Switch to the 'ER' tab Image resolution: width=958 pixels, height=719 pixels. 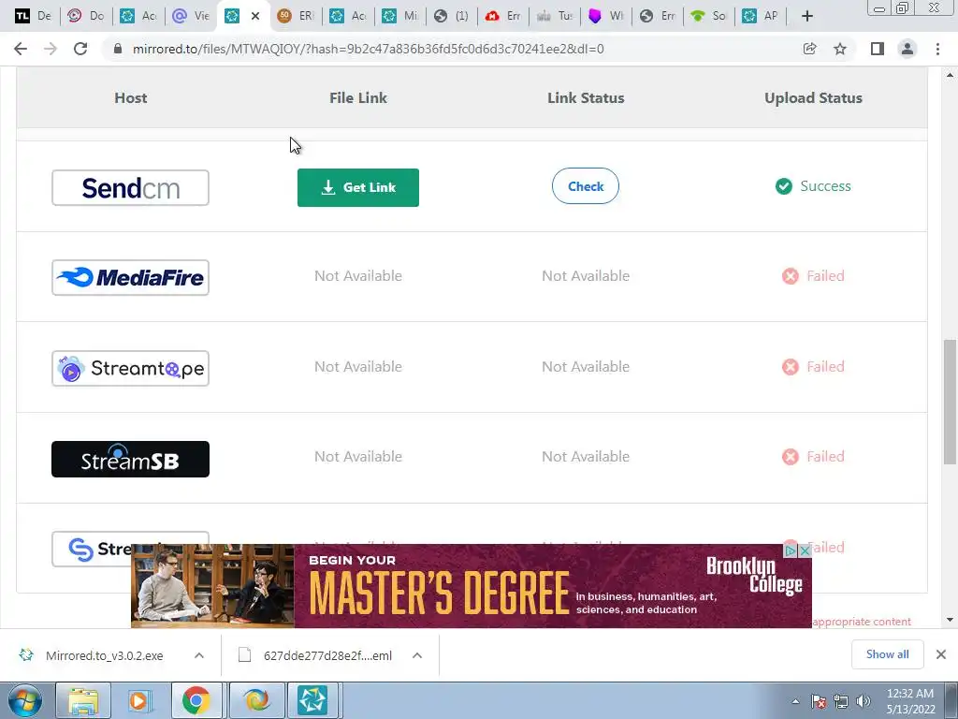coord(296,17)
